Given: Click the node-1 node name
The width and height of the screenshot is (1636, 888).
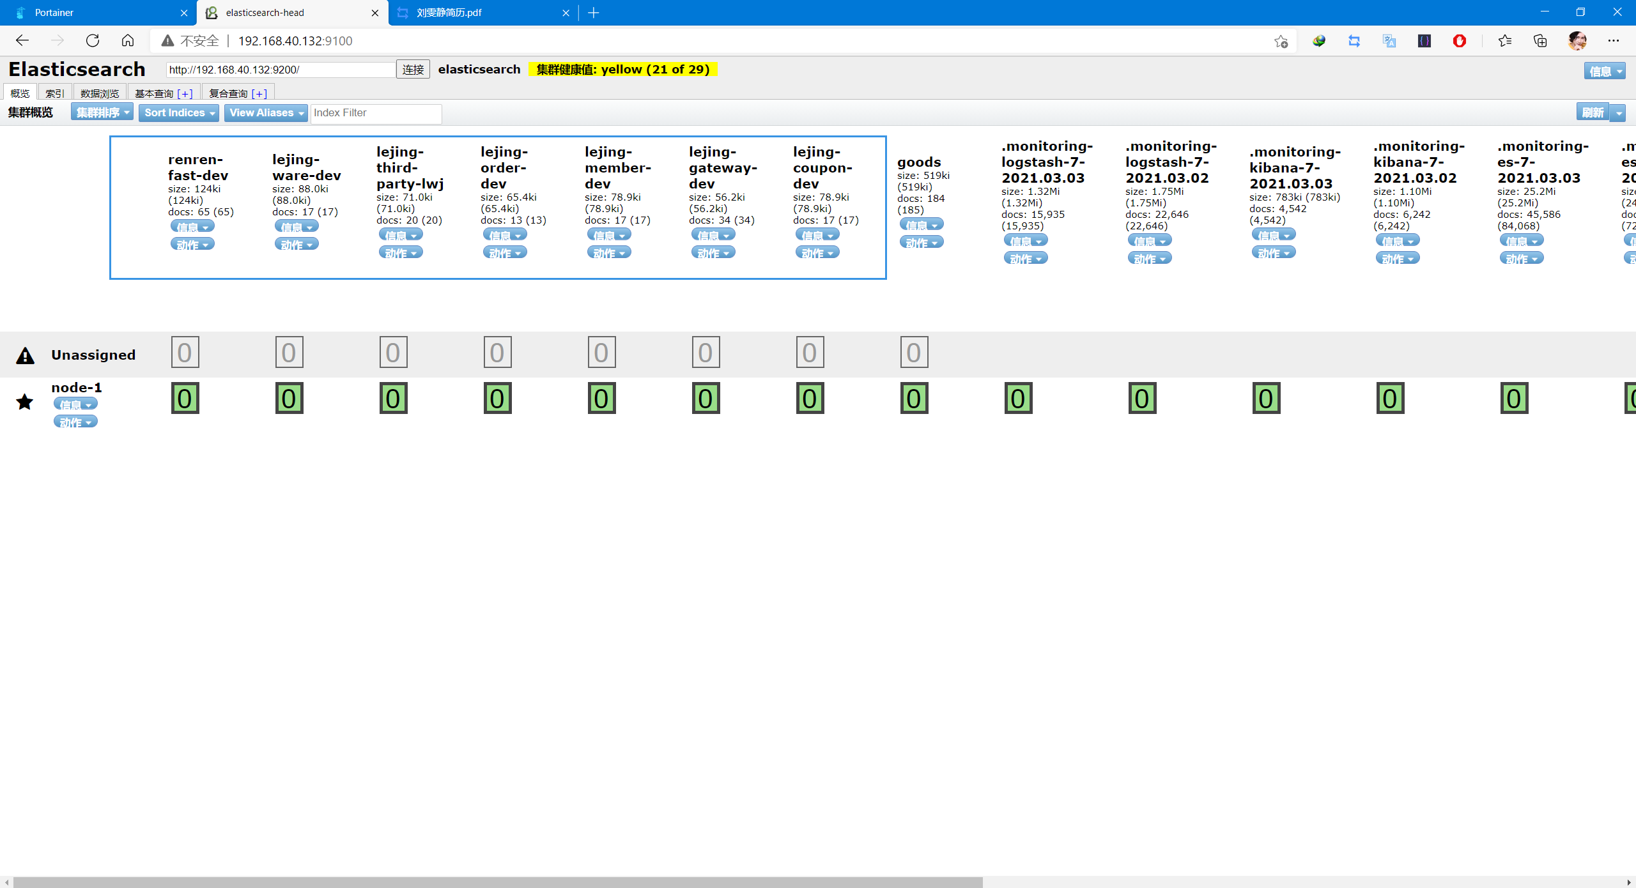Looking at the screenshot, I should point(77,388).
